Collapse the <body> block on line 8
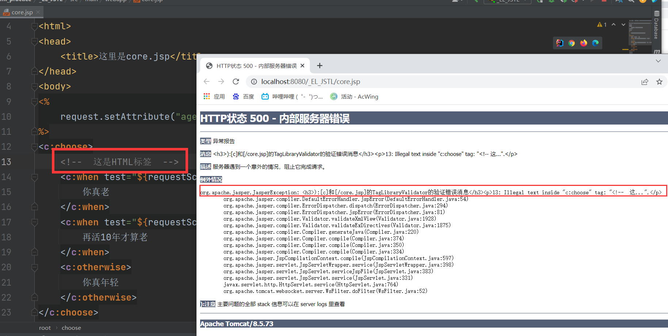Viewport: 668px width, 336px height. (x=35, y=87)
